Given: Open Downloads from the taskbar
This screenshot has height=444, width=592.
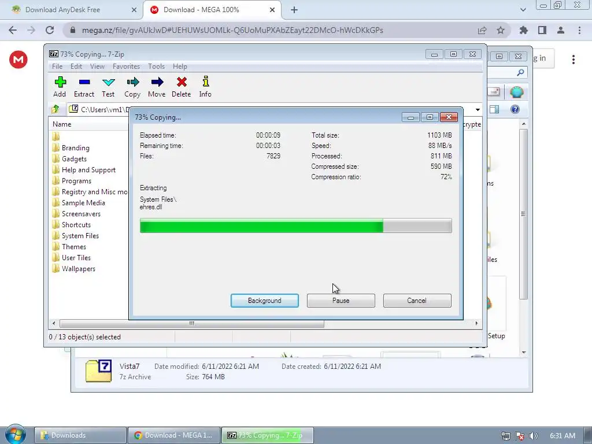Looking at the screenshot, I should click(80, 435).
